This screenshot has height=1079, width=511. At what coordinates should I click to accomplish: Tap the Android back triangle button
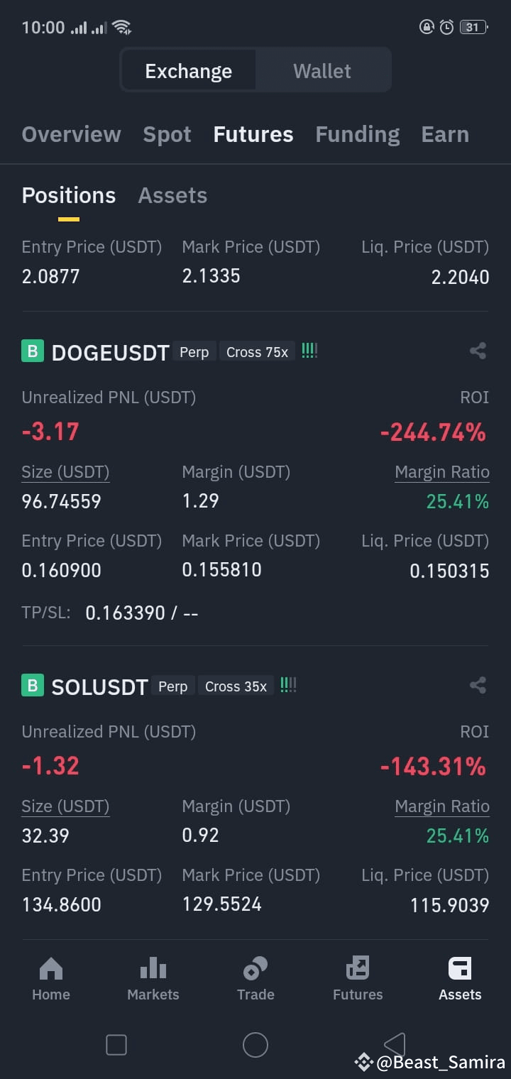click(395, 1044)
